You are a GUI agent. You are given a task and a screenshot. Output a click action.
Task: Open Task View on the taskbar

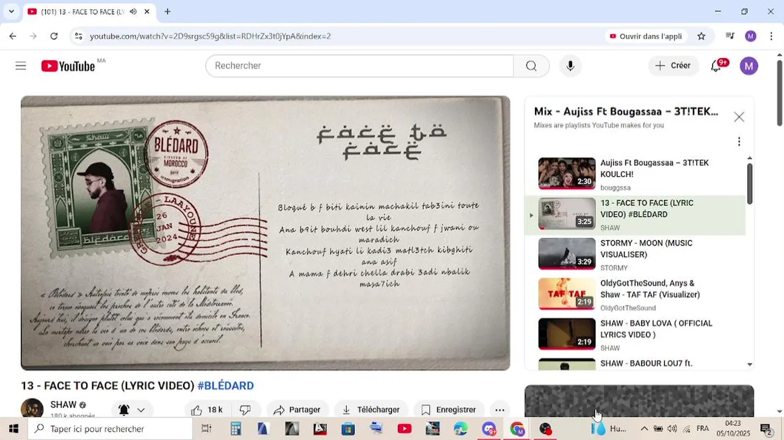206,428
